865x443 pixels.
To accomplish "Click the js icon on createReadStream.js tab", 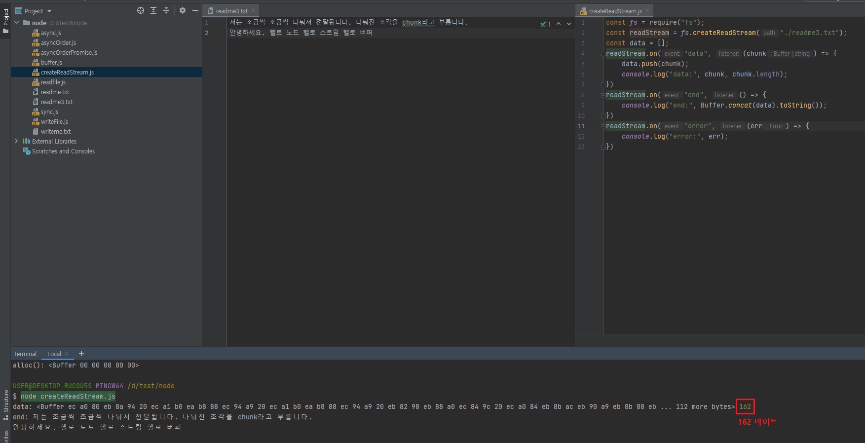I will 583,11.
